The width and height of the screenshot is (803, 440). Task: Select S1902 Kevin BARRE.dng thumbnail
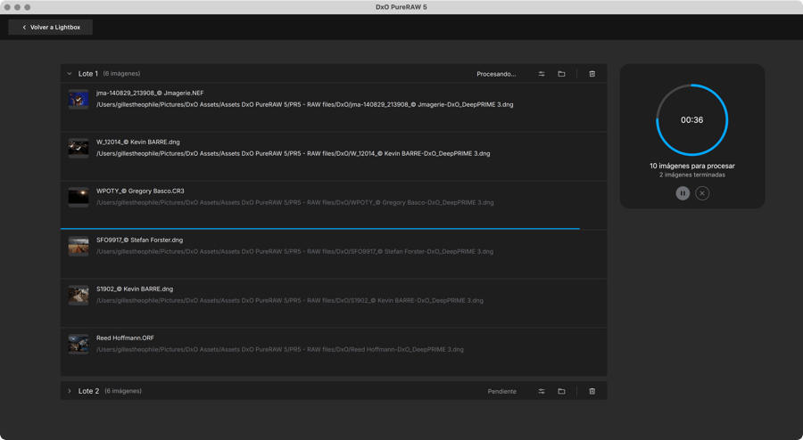point(79,295)
